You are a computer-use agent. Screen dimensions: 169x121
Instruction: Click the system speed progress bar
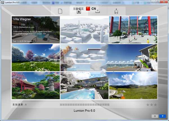(84, 105)
